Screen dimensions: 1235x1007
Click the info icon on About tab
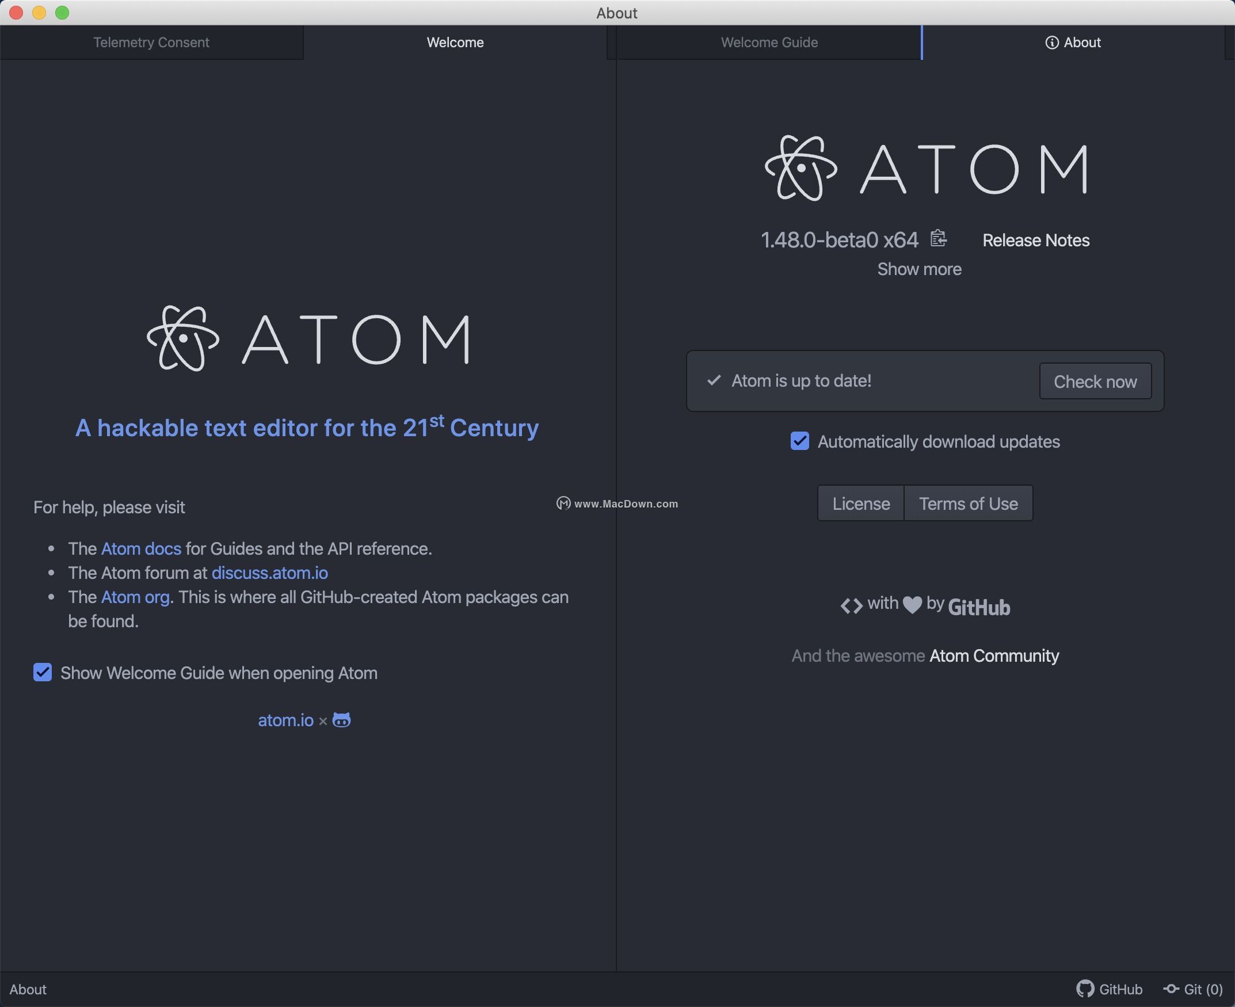[1051, 43]
